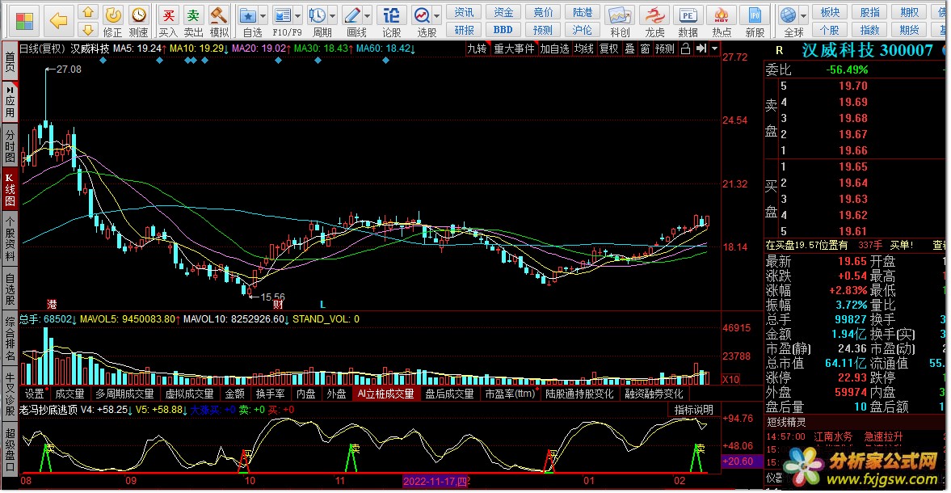Switch to the 成交量 volume tab
The width and height of the screenshot is (951, 493).
click(x=69, y=394)
